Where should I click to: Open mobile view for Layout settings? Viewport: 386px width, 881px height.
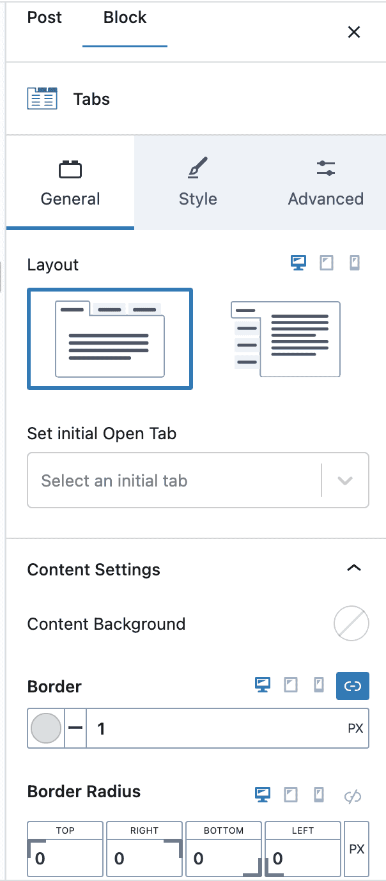353,262
